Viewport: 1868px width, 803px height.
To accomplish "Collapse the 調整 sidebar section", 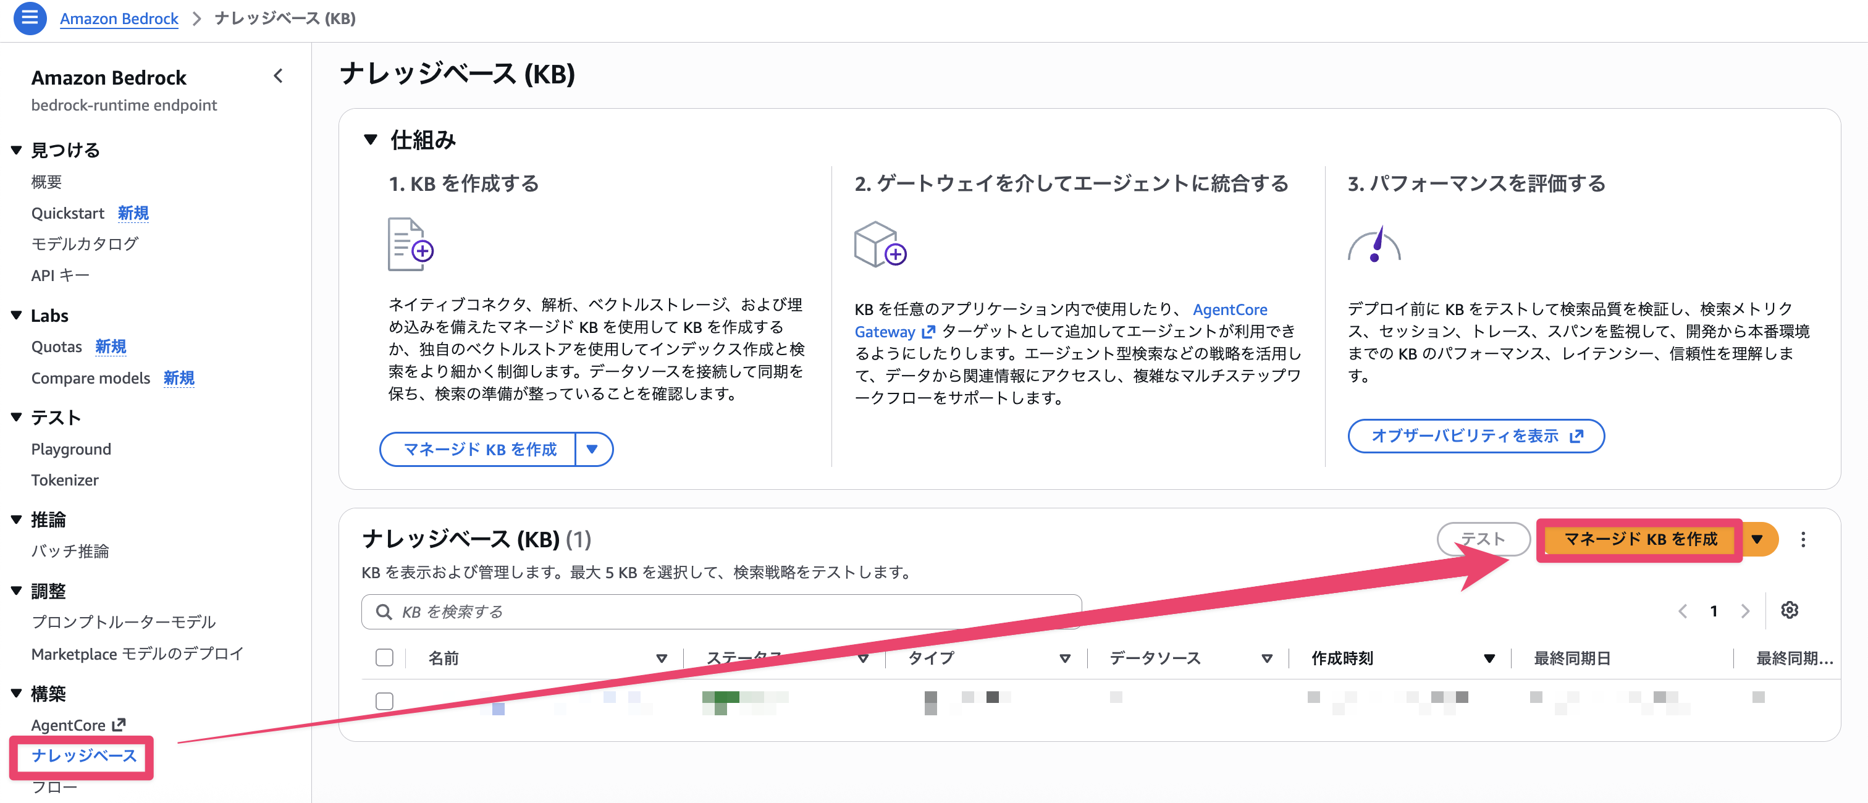I will pyautogui.click(x=17, y=591).
